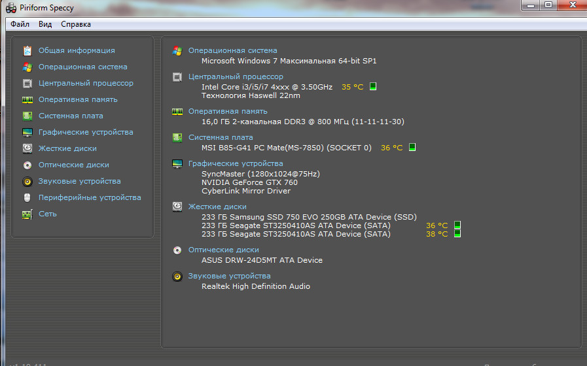587x366 pixels.
Task: Click the Piriform Speccy title bar icon
Action: (11, 8)
